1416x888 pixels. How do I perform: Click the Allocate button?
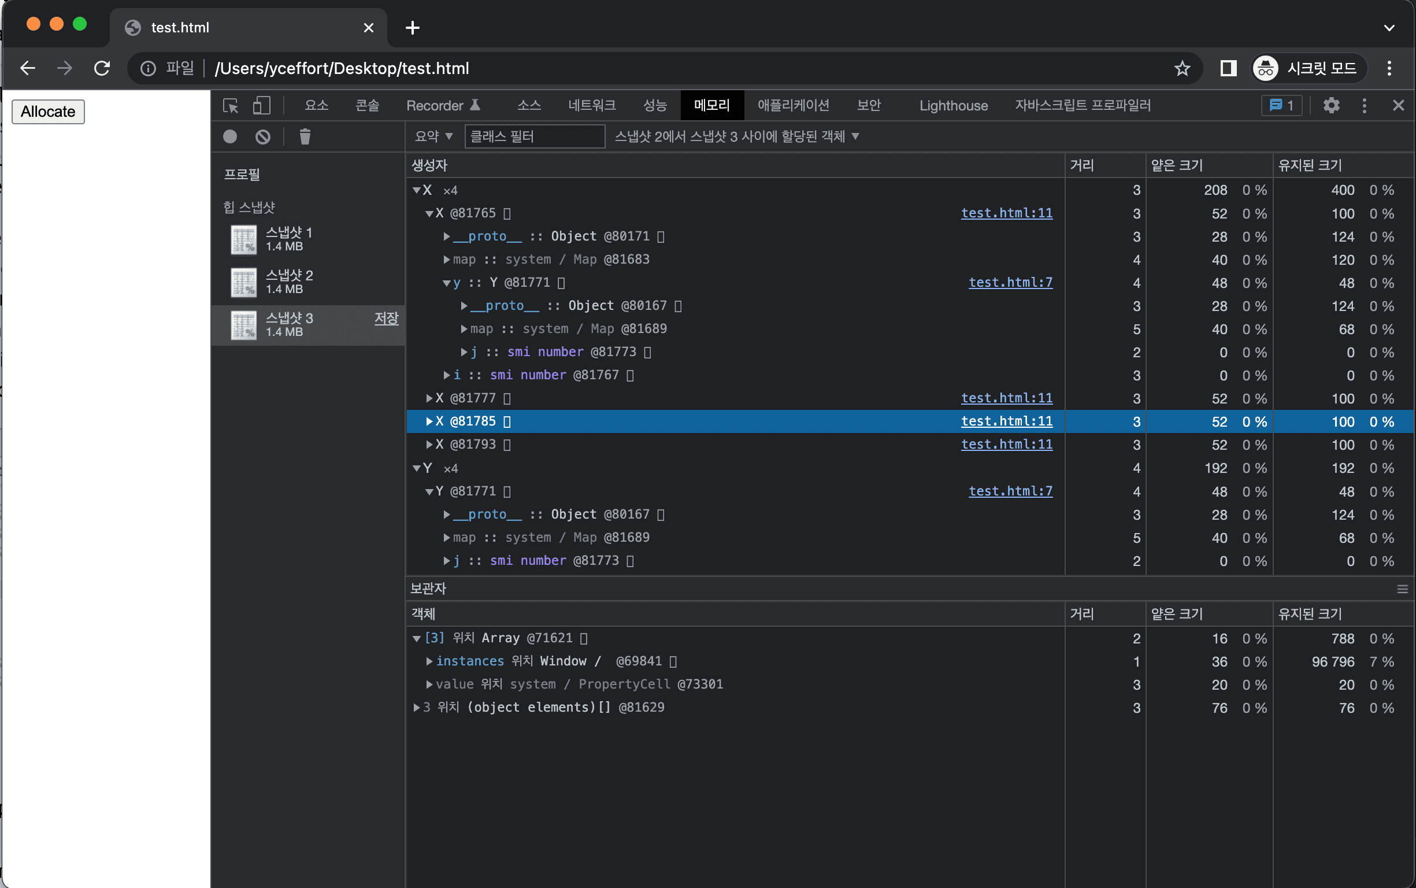[48, 112]
